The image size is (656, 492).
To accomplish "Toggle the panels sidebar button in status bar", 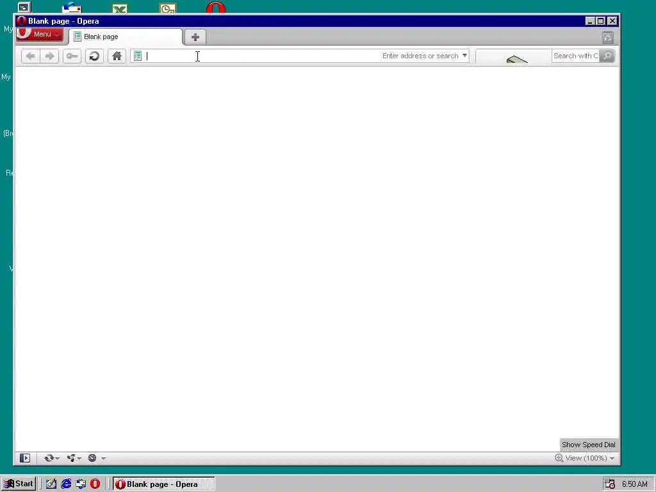I will click(25, 458).
